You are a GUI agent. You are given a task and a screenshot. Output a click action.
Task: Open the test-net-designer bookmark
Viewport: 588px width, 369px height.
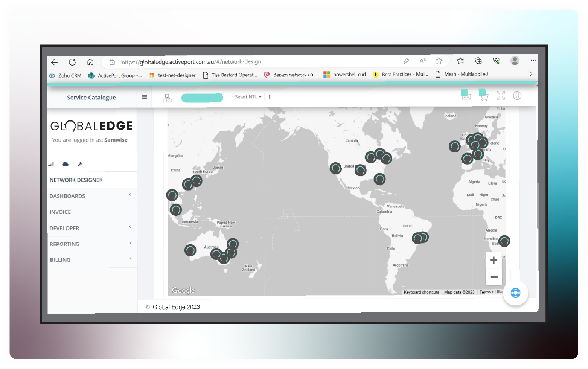[x=172, y=75]
